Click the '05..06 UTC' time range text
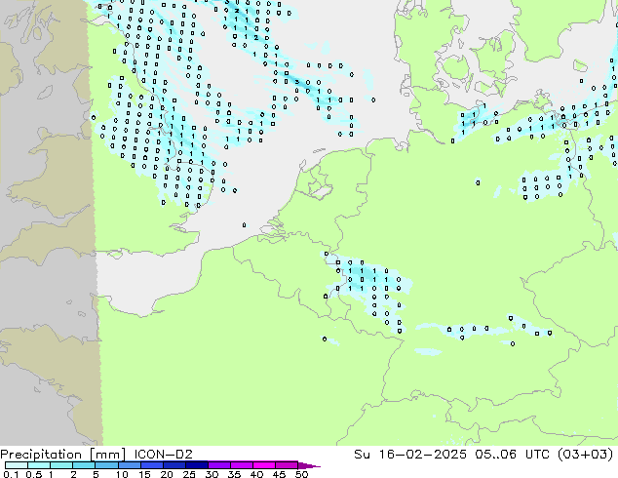Screen dimensions: 618x478 [x=515, y=455]
